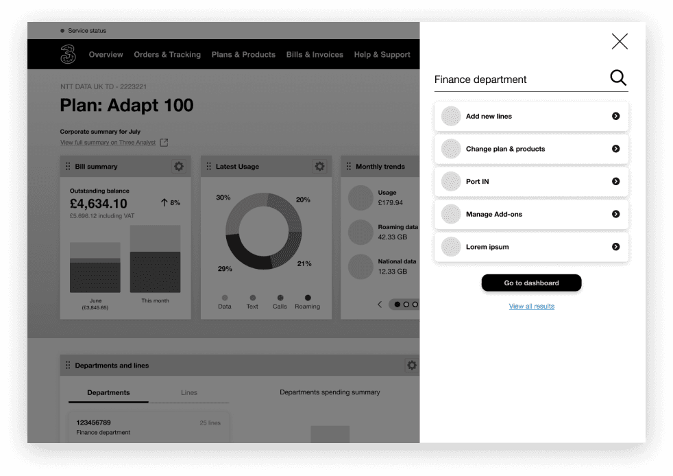The width and height of the screenshot is (673, 476).
Task: Click the Roaming data circle icon
Action: [360, 232]
